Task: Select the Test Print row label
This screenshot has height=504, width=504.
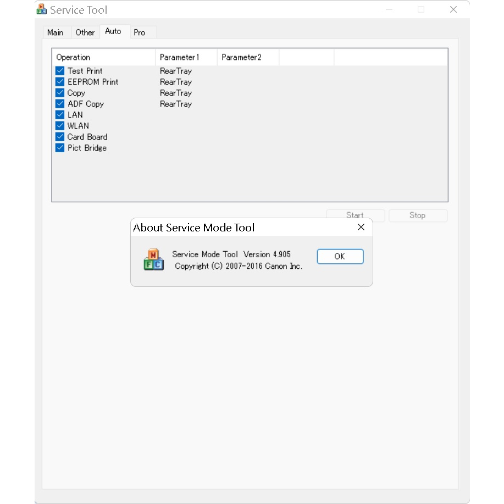Action: pos(85,71)
